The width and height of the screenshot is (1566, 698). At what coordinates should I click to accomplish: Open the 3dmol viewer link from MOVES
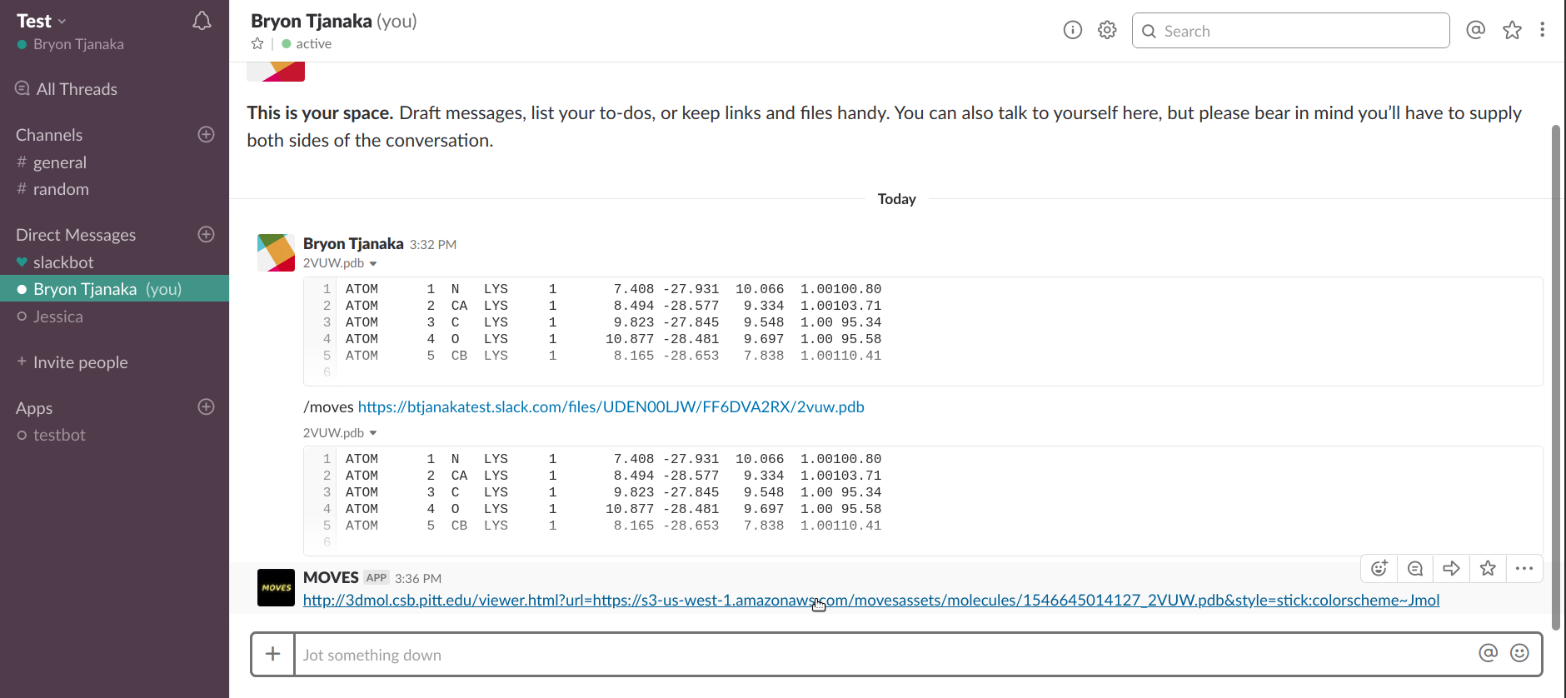(x=870, y=601)
